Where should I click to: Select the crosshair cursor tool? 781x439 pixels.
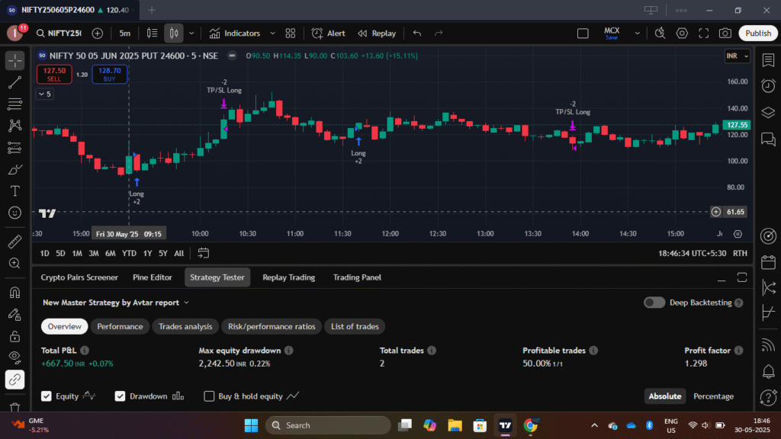tap(15, 61)
